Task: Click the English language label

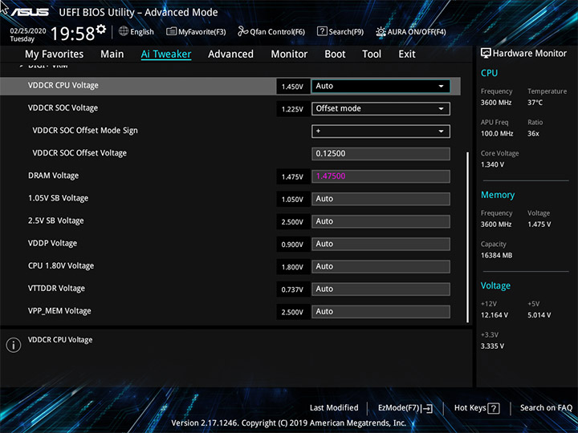Action: [142, 32]
